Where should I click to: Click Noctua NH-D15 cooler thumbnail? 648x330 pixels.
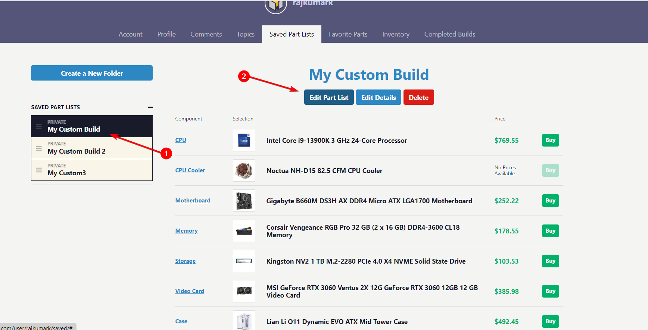click(244, 170)
